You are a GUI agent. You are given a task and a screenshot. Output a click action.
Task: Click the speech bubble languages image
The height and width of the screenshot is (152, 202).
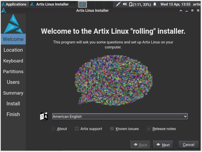114,80
